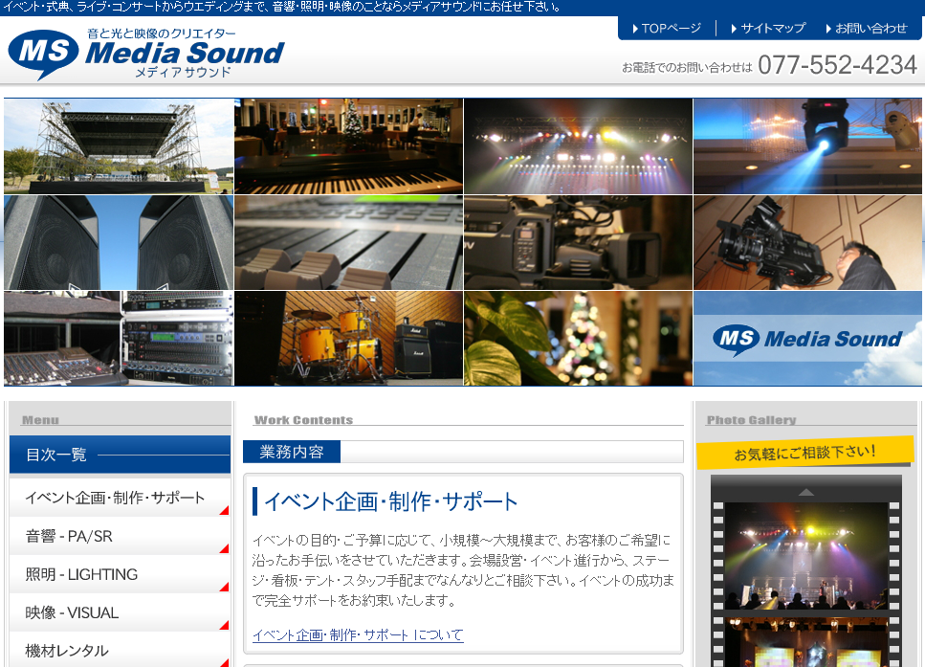Select 照明 - LIGHTING in the sidebar
The height and width of the screenshot is (667, 925).
click(81, 574)
